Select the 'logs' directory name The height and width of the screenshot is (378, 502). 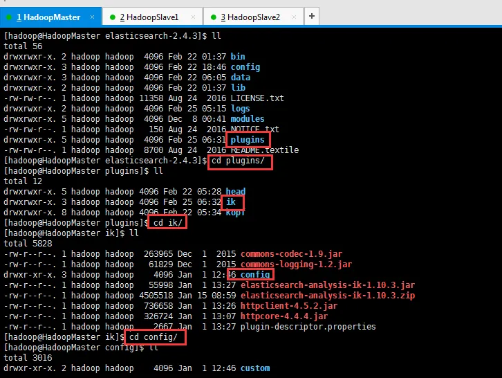[x=240, y=109]
